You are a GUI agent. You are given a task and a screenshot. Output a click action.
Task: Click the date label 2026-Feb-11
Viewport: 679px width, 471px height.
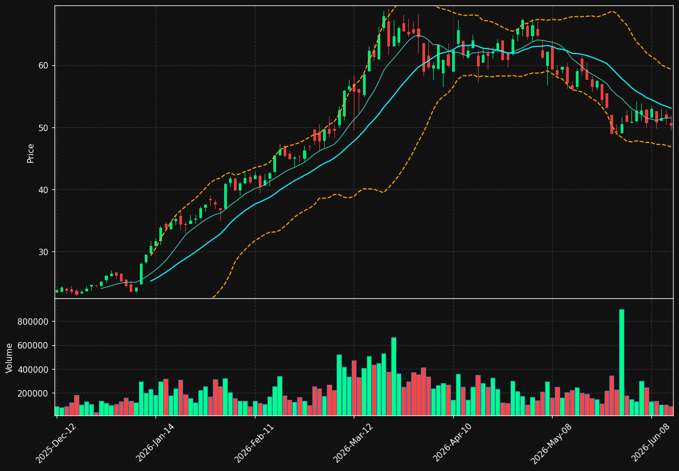pyautogui.click(x=254, y=443)
